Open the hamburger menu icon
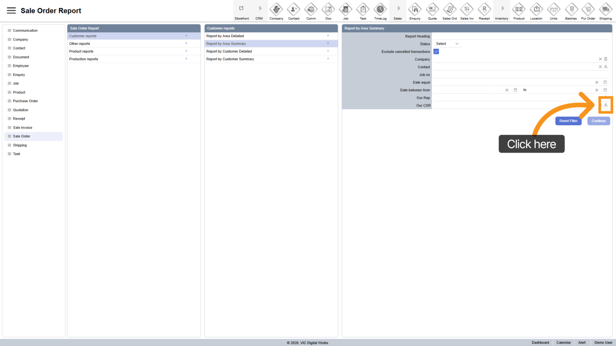 coord(11,11)
